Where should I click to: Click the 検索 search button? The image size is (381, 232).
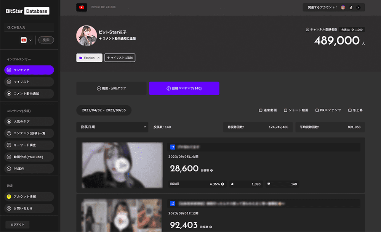[x=46, y=40]
